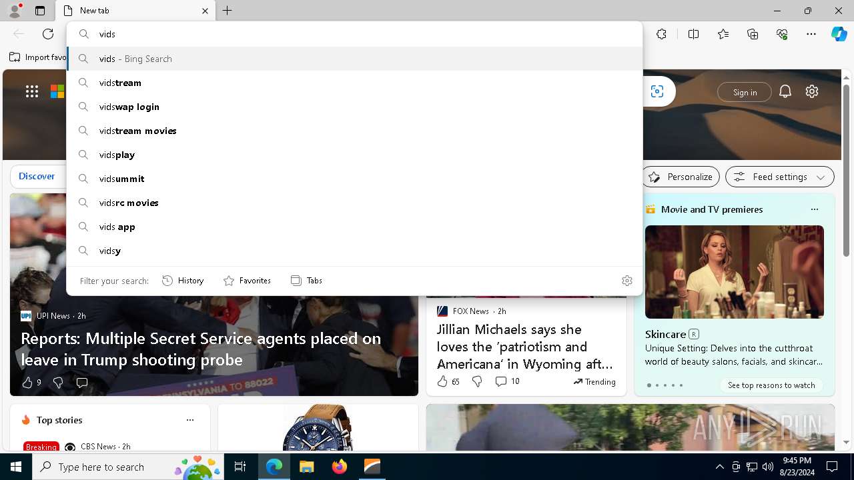The height and width of the screenshot is (480, 854).
Task: Open the notifications bell
Action: [785, 91]
